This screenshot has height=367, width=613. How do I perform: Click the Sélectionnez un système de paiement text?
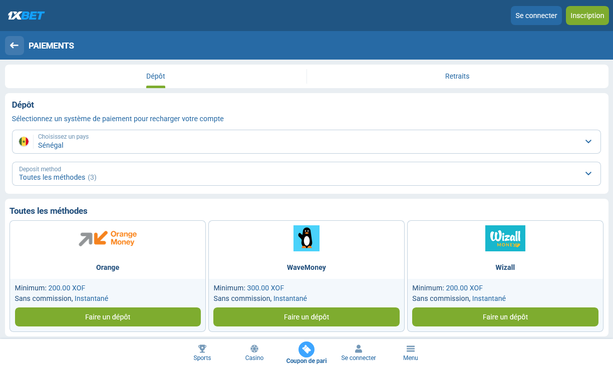click(x=118, y=119)
